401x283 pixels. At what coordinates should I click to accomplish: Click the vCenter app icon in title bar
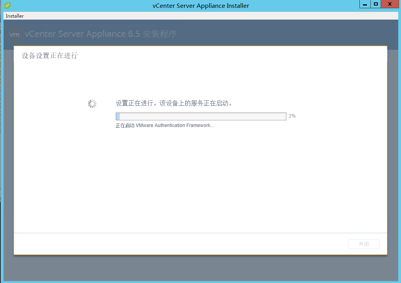pos(7,5)
